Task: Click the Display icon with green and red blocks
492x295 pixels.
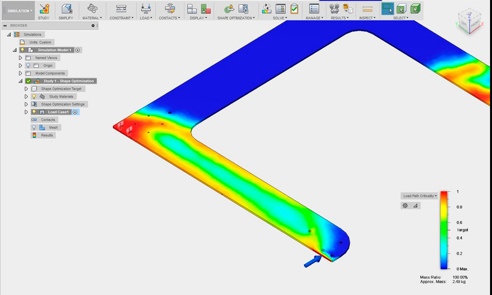Action: point(206,9)
